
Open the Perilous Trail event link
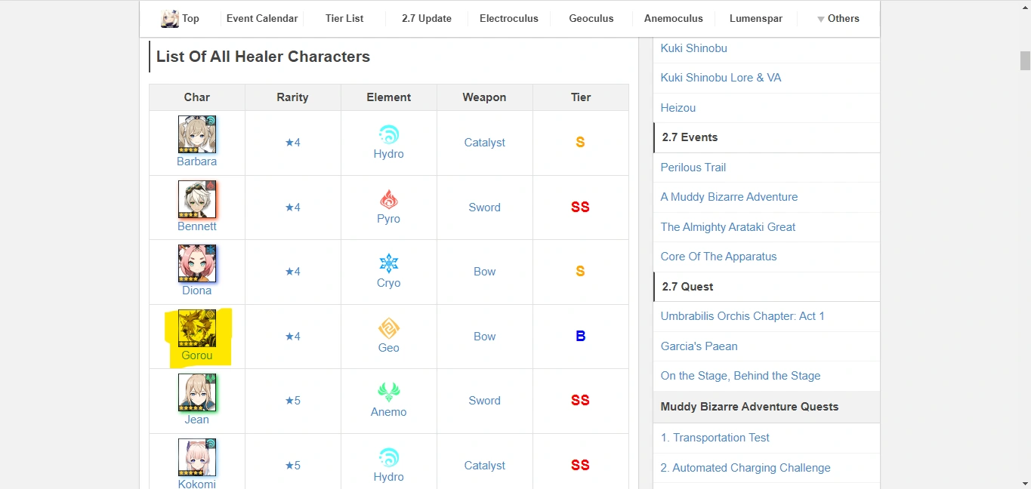click(x=693, y=168)
